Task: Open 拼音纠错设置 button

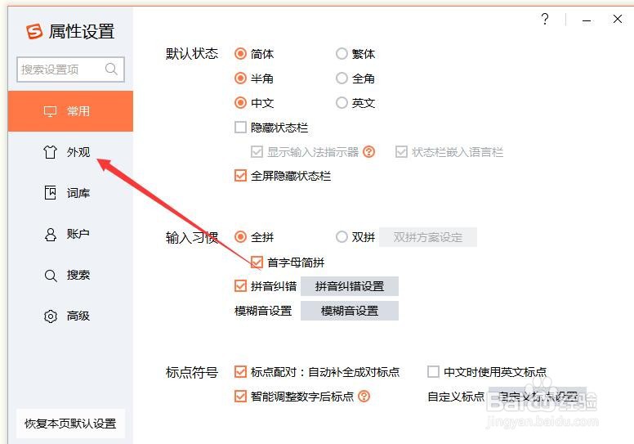Action: pyautogui.click(x=350, y=286)
